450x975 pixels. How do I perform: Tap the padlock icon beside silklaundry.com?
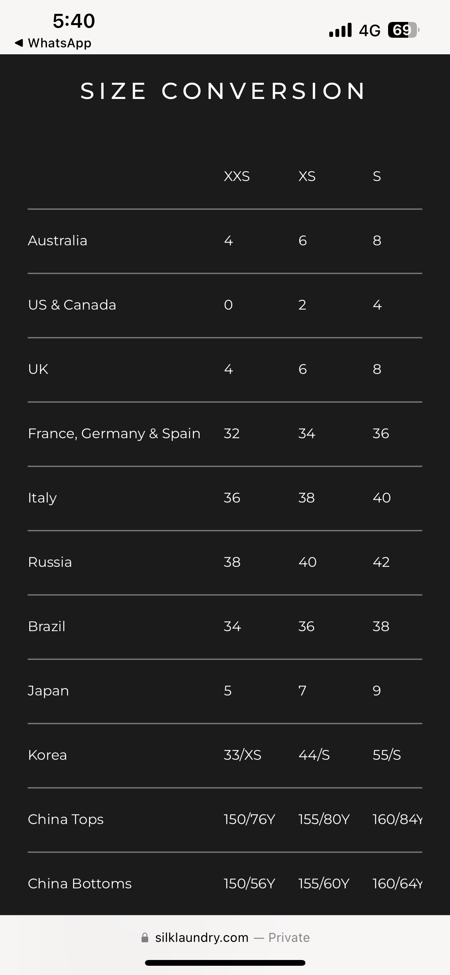(x=145, y=937)
